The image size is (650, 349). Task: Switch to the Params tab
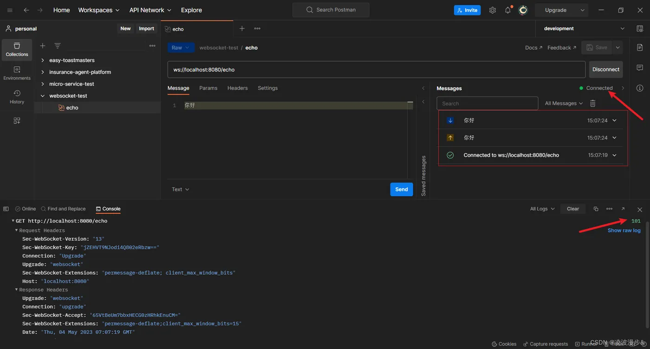(x=208, y=88)
